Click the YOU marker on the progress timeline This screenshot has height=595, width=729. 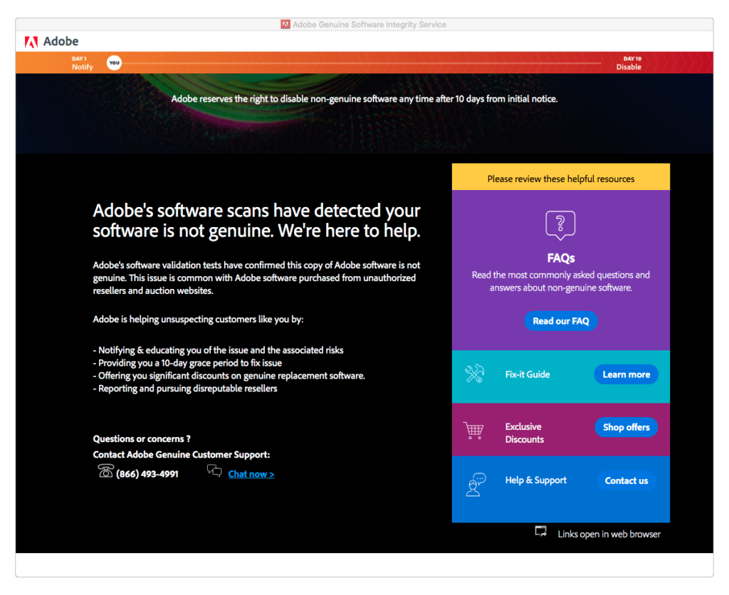pos(114,63)
